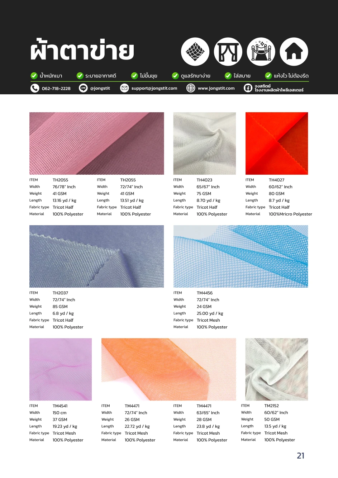
Task: Click the weight value 28 GSM
Action: click(204, 420)
